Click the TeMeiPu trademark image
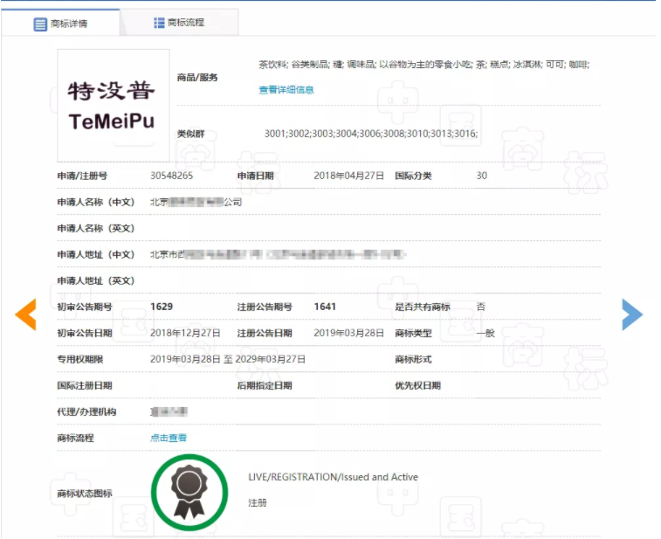 coord(114,106)
